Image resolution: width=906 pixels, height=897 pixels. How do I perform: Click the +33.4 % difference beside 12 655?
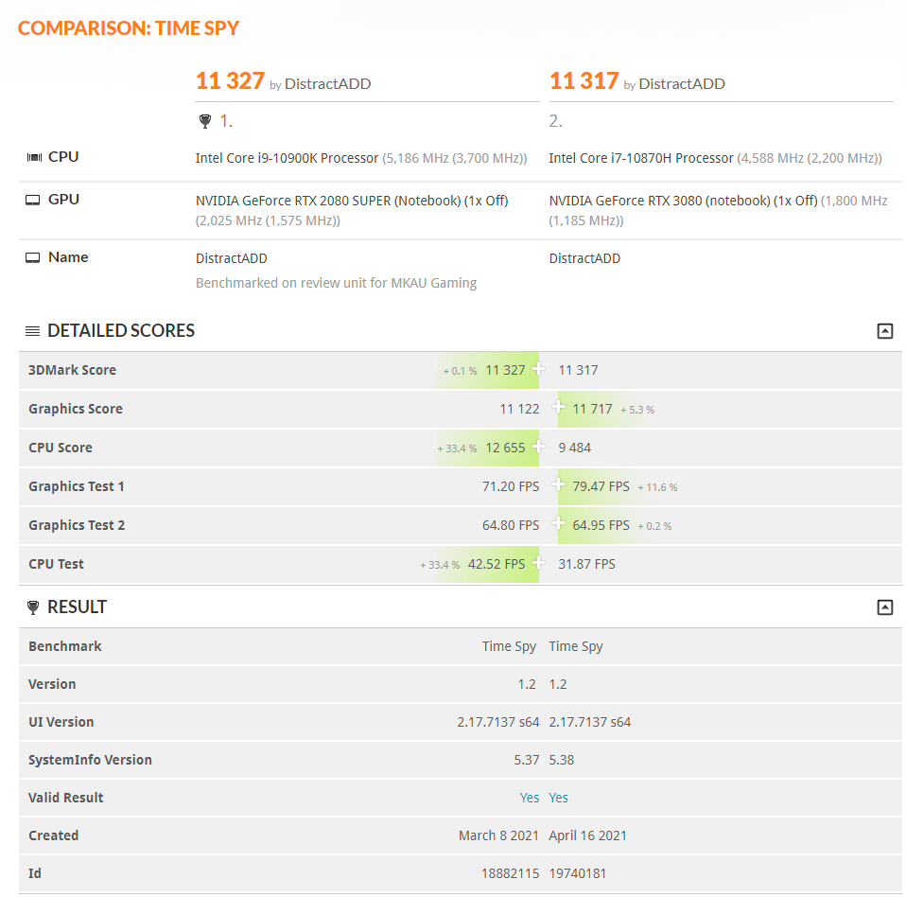457,448
